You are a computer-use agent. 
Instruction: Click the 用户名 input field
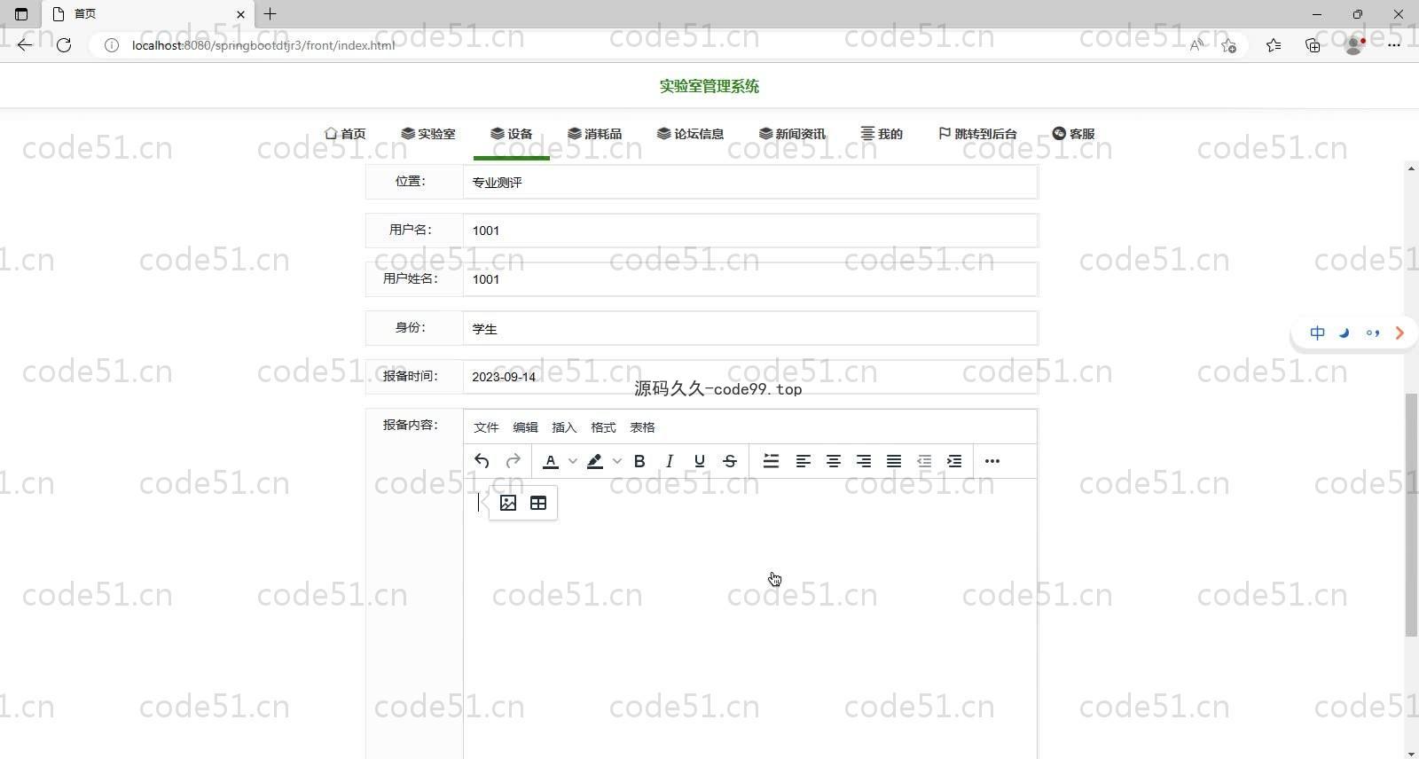tap(750, 231)
